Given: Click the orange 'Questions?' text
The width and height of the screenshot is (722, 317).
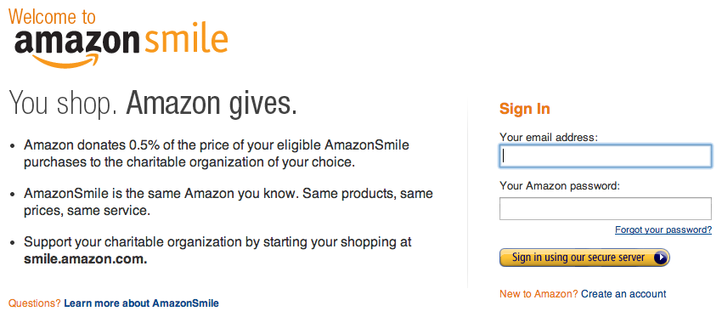Looking at the screenshot, I should (35, 303).
